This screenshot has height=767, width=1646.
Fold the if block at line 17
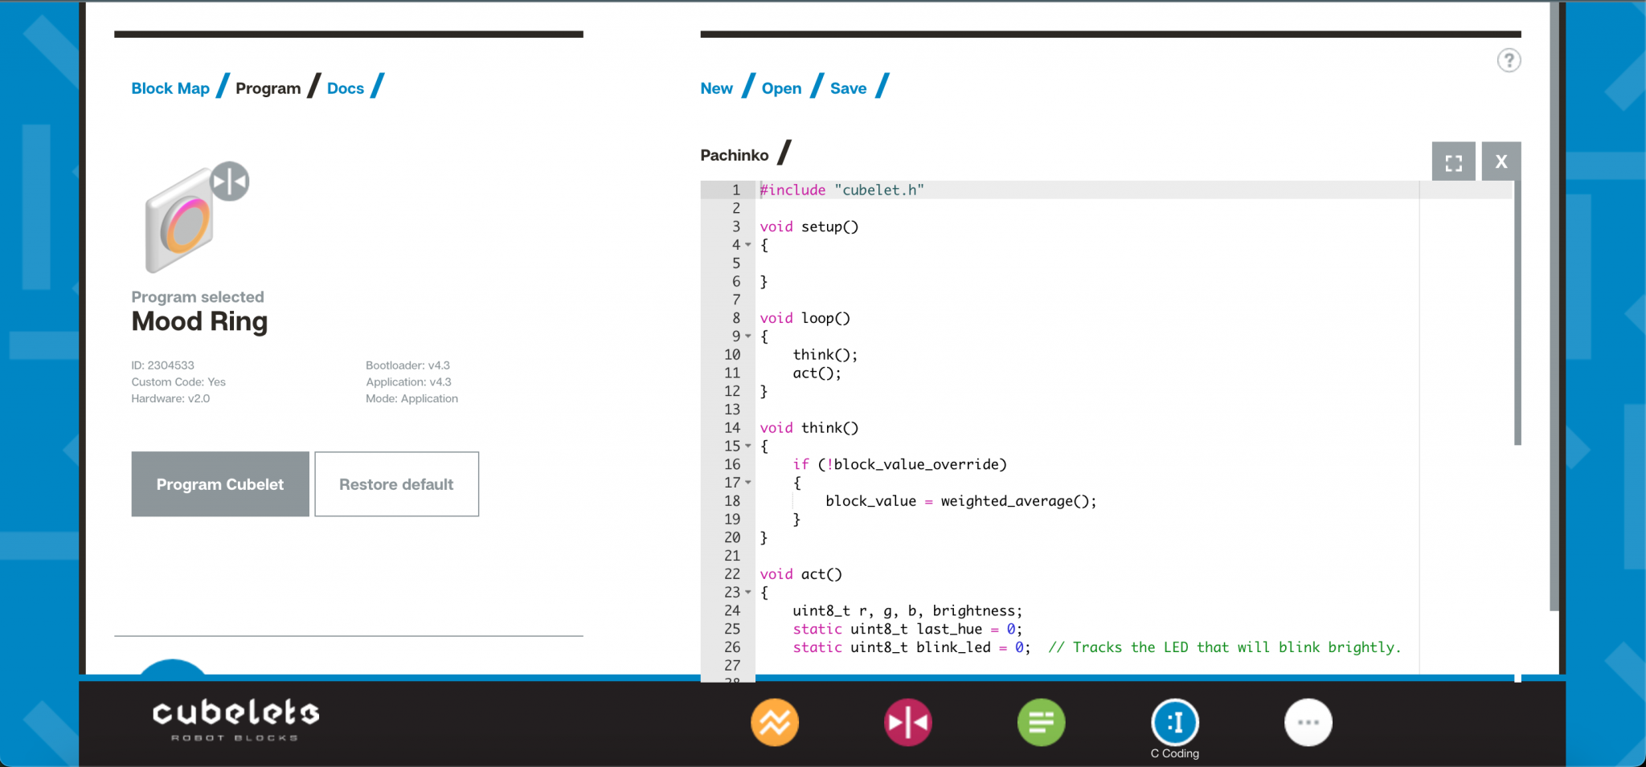click(748, 483)
